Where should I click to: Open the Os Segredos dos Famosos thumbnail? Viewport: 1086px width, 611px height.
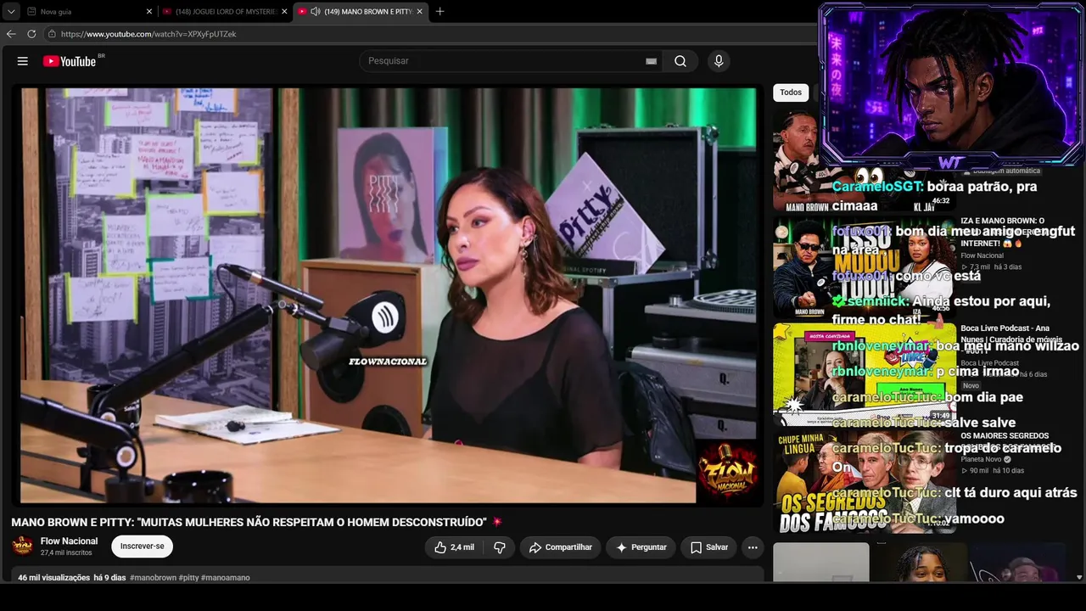click(865, 480)
